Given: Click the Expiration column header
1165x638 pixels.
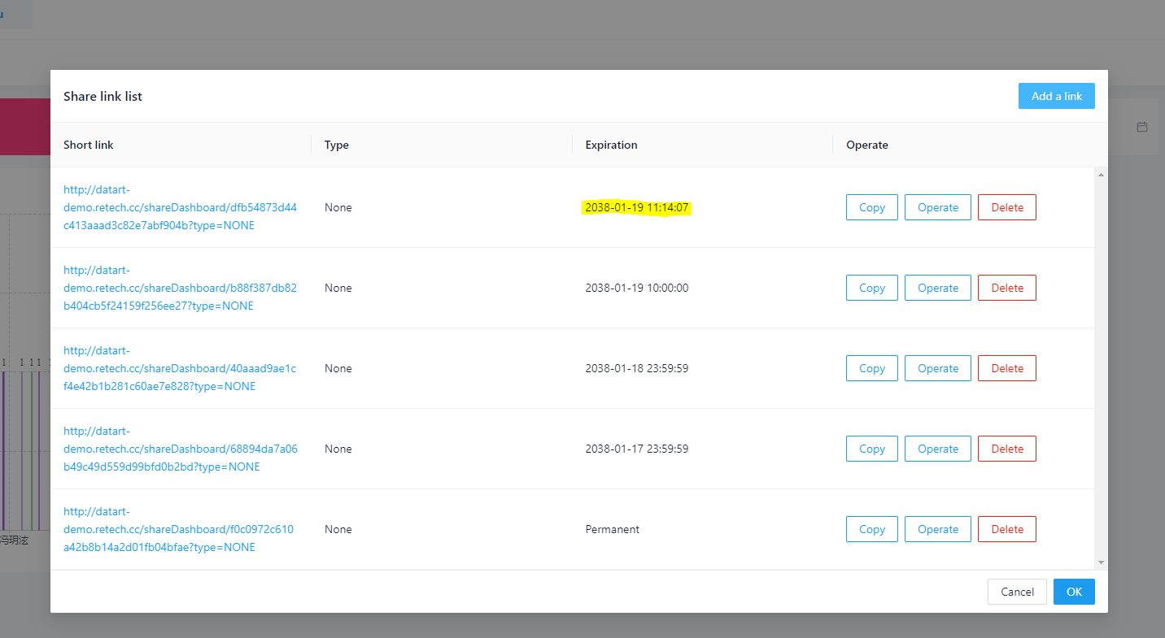Looking at the screenshot, I should [611, 145].
